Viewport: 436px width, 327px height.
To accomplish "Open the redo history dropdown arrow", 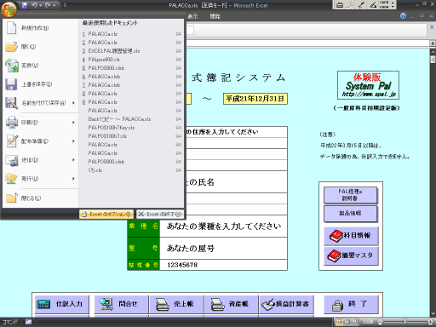I will [54, 5].
